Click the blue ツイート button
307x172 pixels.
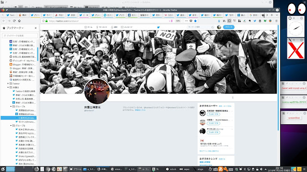[x=228, y=27]
